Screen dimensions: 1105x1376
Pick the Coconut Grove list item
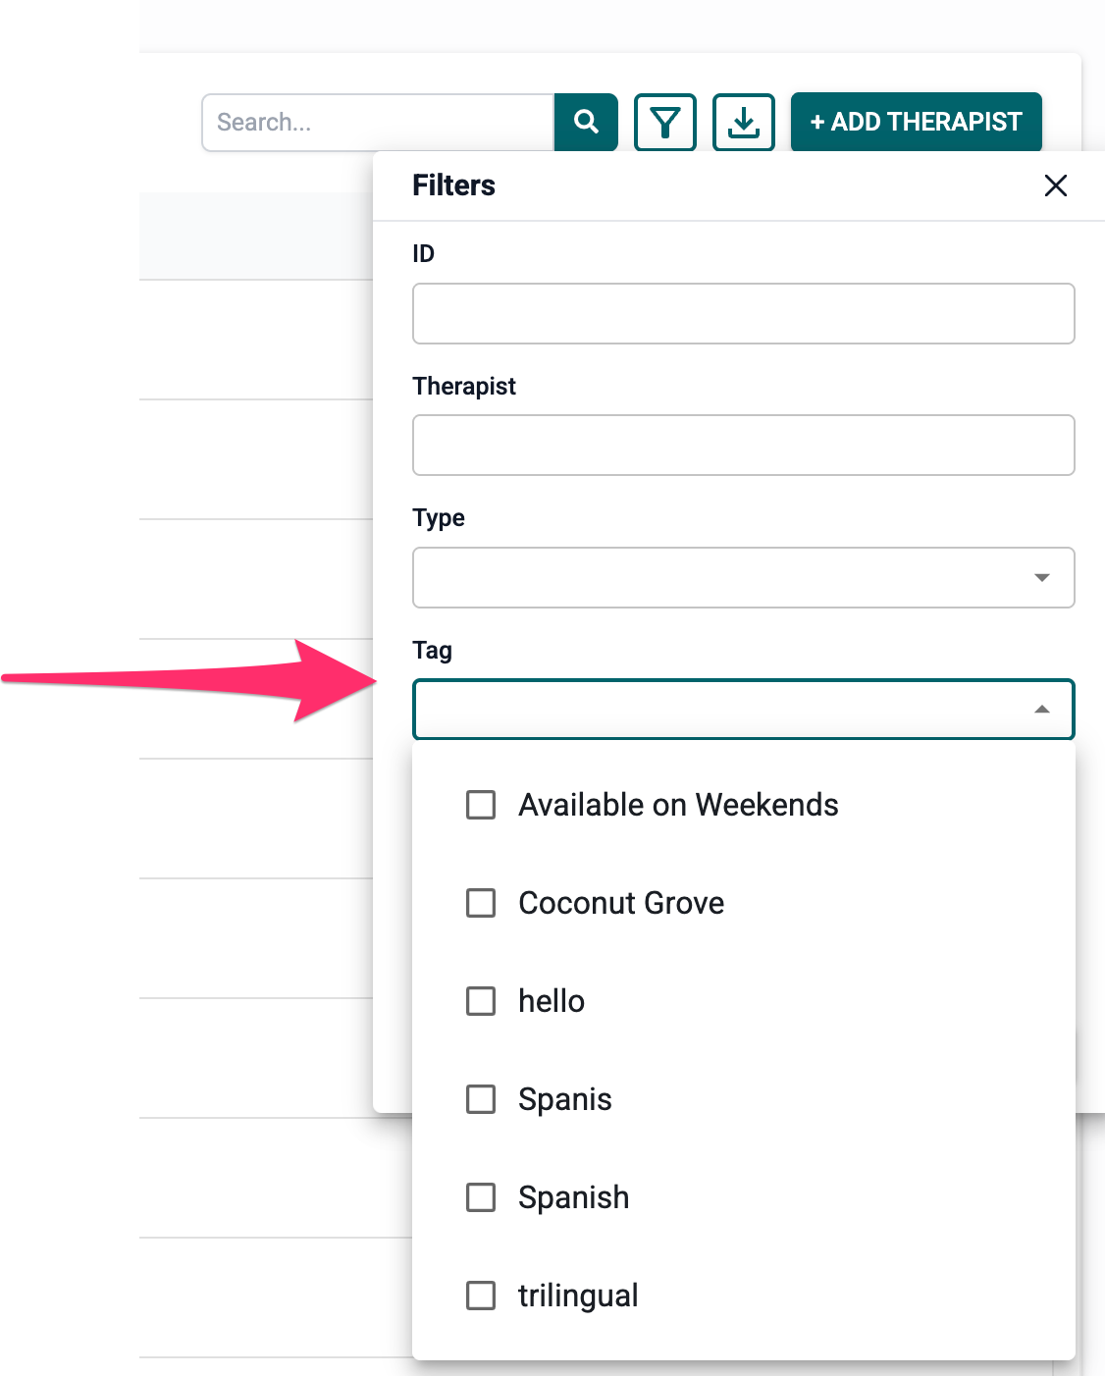[x=744, y=903]
